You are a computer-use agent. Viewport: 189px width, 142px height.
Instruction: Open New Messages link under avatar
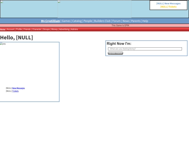pos(19,88)
